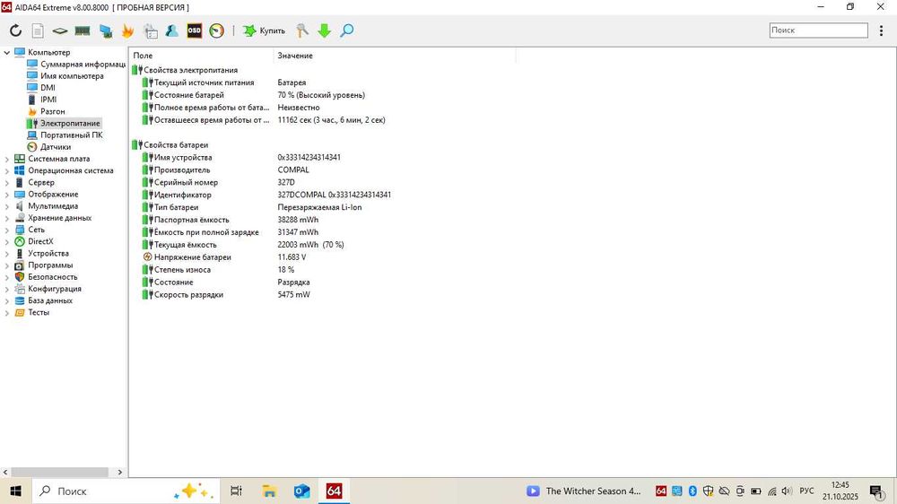Open the monitor diagnostics toolbar icon
This screenshot has width=897, height=504.
point(105,30)
